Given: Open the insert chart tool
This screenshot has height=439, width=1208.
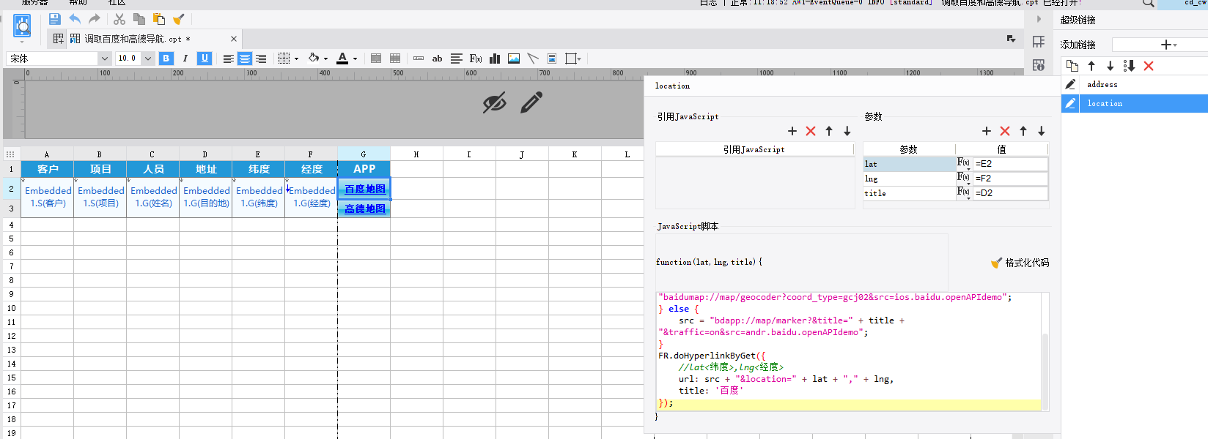Looking at the screenshot, I should (495, 59).
